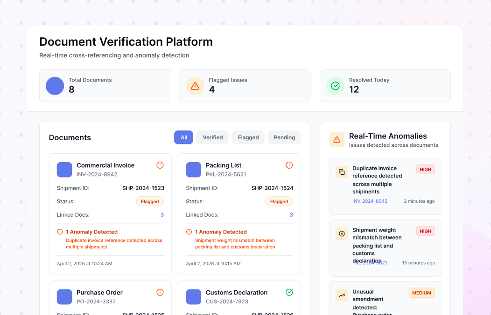The height and width of the screenshot is (315, 491).
Task: Click the Commercial Invoice card title
Action: point(105,165)
